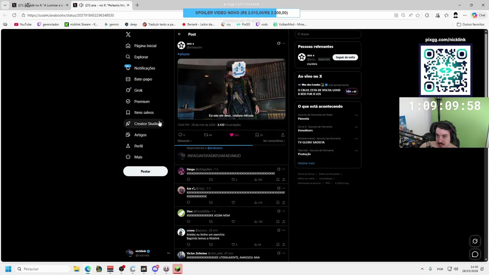Image resolution: width=489 pixels, height=275 pixels.
Task: Switch to 'A Luminar' browser tab
Action: click(40, 5)
